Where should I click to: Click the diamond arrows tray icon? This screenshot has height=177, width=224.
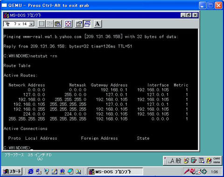(204, 171)
